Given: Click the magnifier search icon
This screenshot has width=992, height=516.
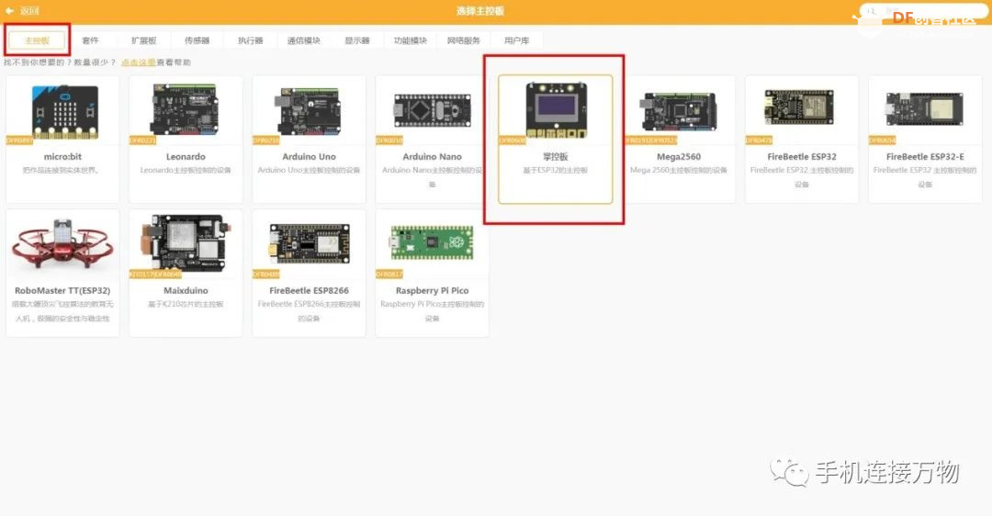Looking at the screenshot, I should (x=871, y=11).
